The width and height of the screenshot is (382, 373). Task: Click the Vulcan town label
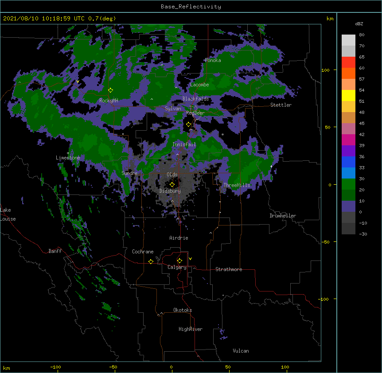(241, 351)
